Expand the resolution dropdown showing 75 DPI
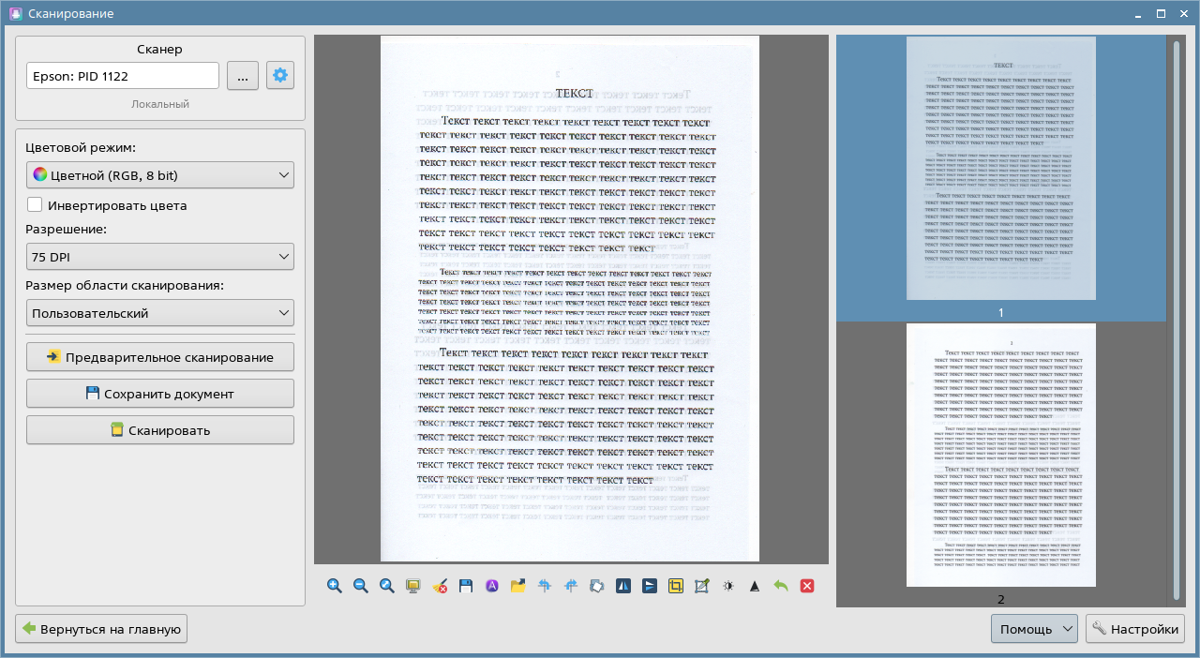Viewport: 1200px width, 658px height. [x=160, y=257]
